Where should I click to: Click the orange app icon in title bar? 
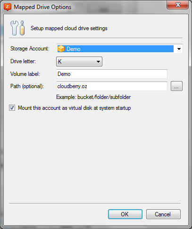tap(8, 7)
